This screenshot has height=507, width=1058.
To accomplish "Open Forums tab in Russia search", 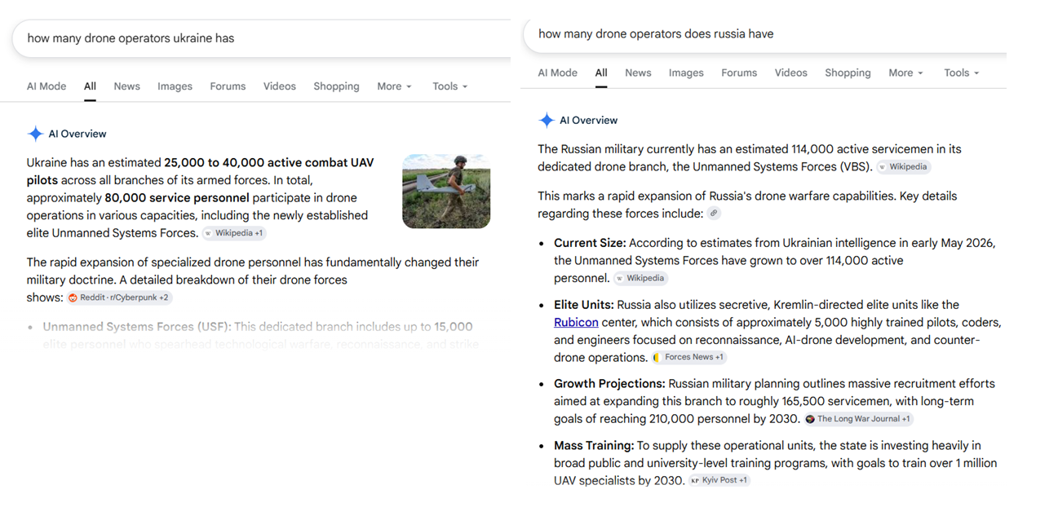I will tap(739, 73).
